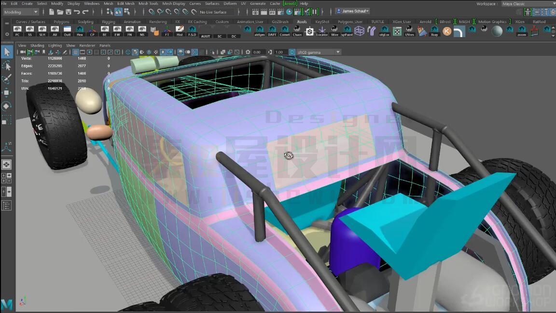
Task: Open the viewport Shading menu
Action: (37, 46)
